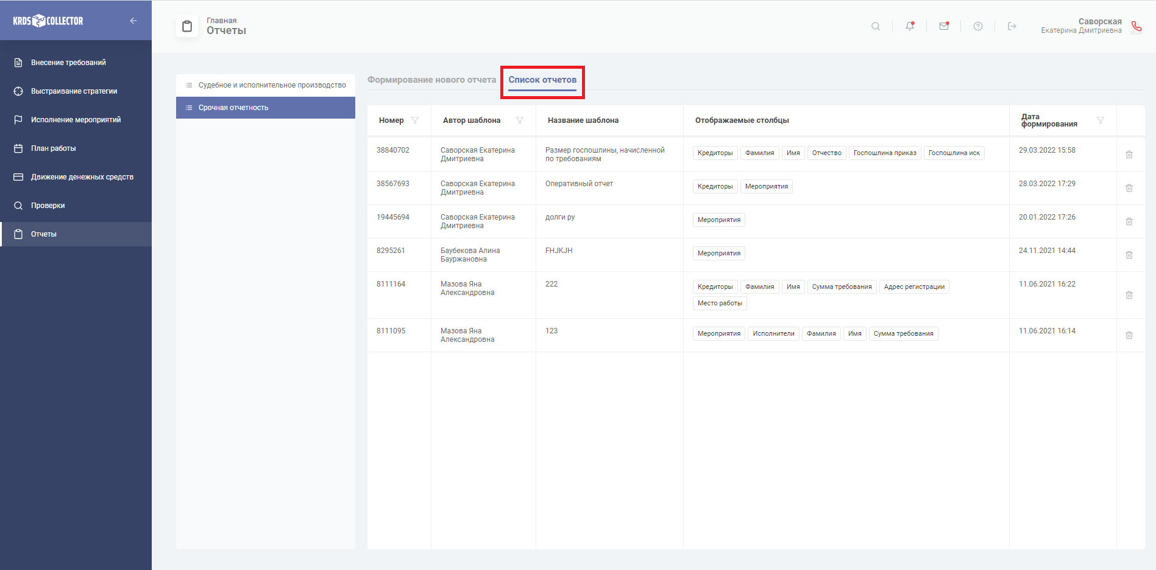
Task: Open filter for the Номер column
Action: click(x=415, y=120)
